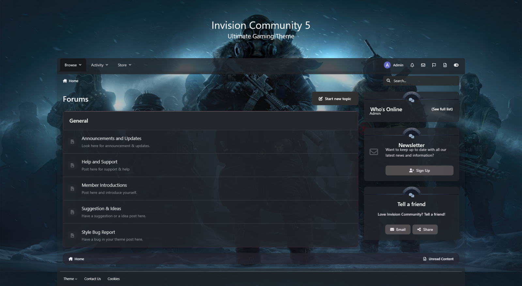This screenshot has width=522, height=286.
Task: Click the Tell a friend chat bubble icon
Action: click(x=411, y=195)
